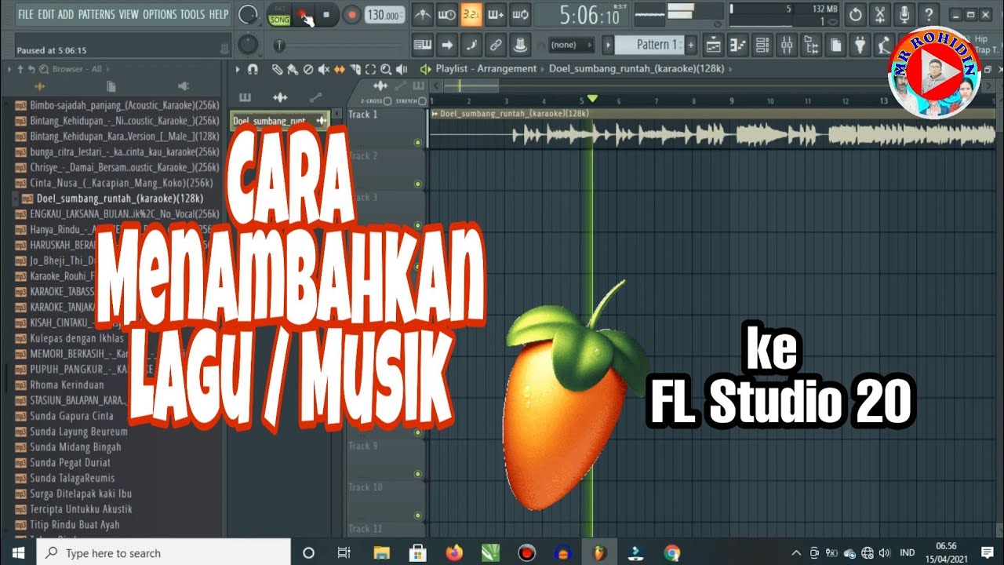This screenshot has height=565, width=1004.
Task: Select the playlist Delete tool
Action: click(x=308, y=69)
